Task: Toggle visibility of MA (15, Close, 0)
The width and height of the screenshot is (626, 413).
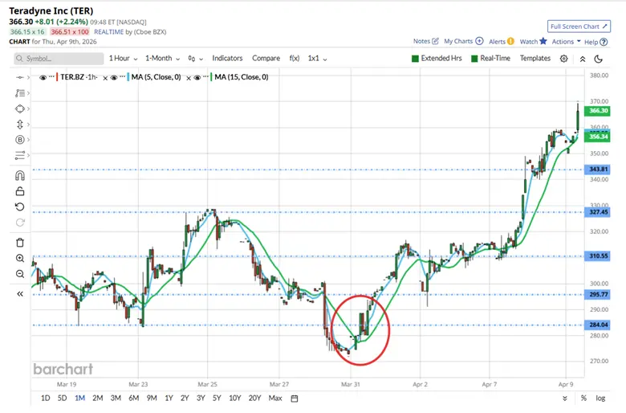Action: [x=197, y=78]
